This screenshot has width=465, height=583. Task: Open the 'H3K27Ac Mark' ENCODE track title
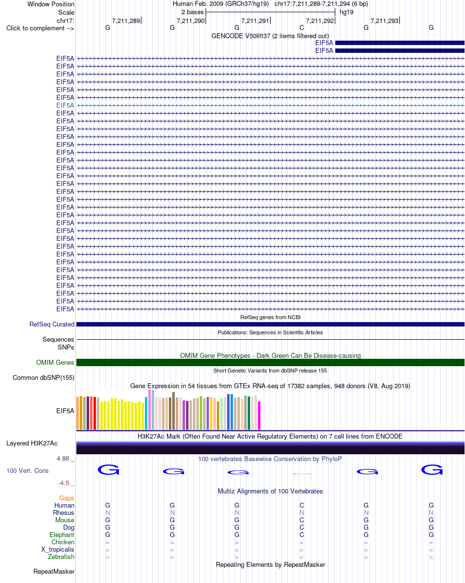(x=270, y=437)
